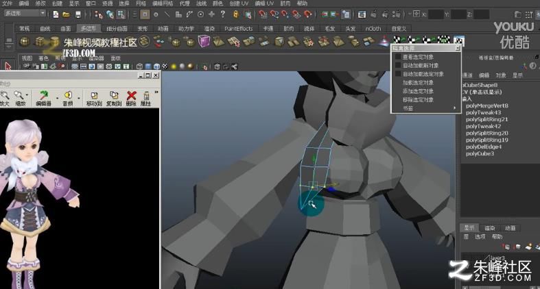
Task: Open viewport 着色 panel menu
Action: [43, 58]
